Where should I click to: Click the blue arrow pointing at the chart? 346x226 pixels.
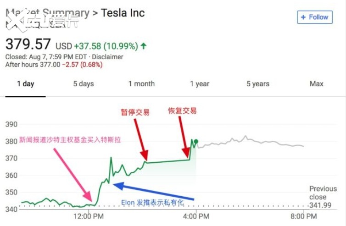click(154, 192)
